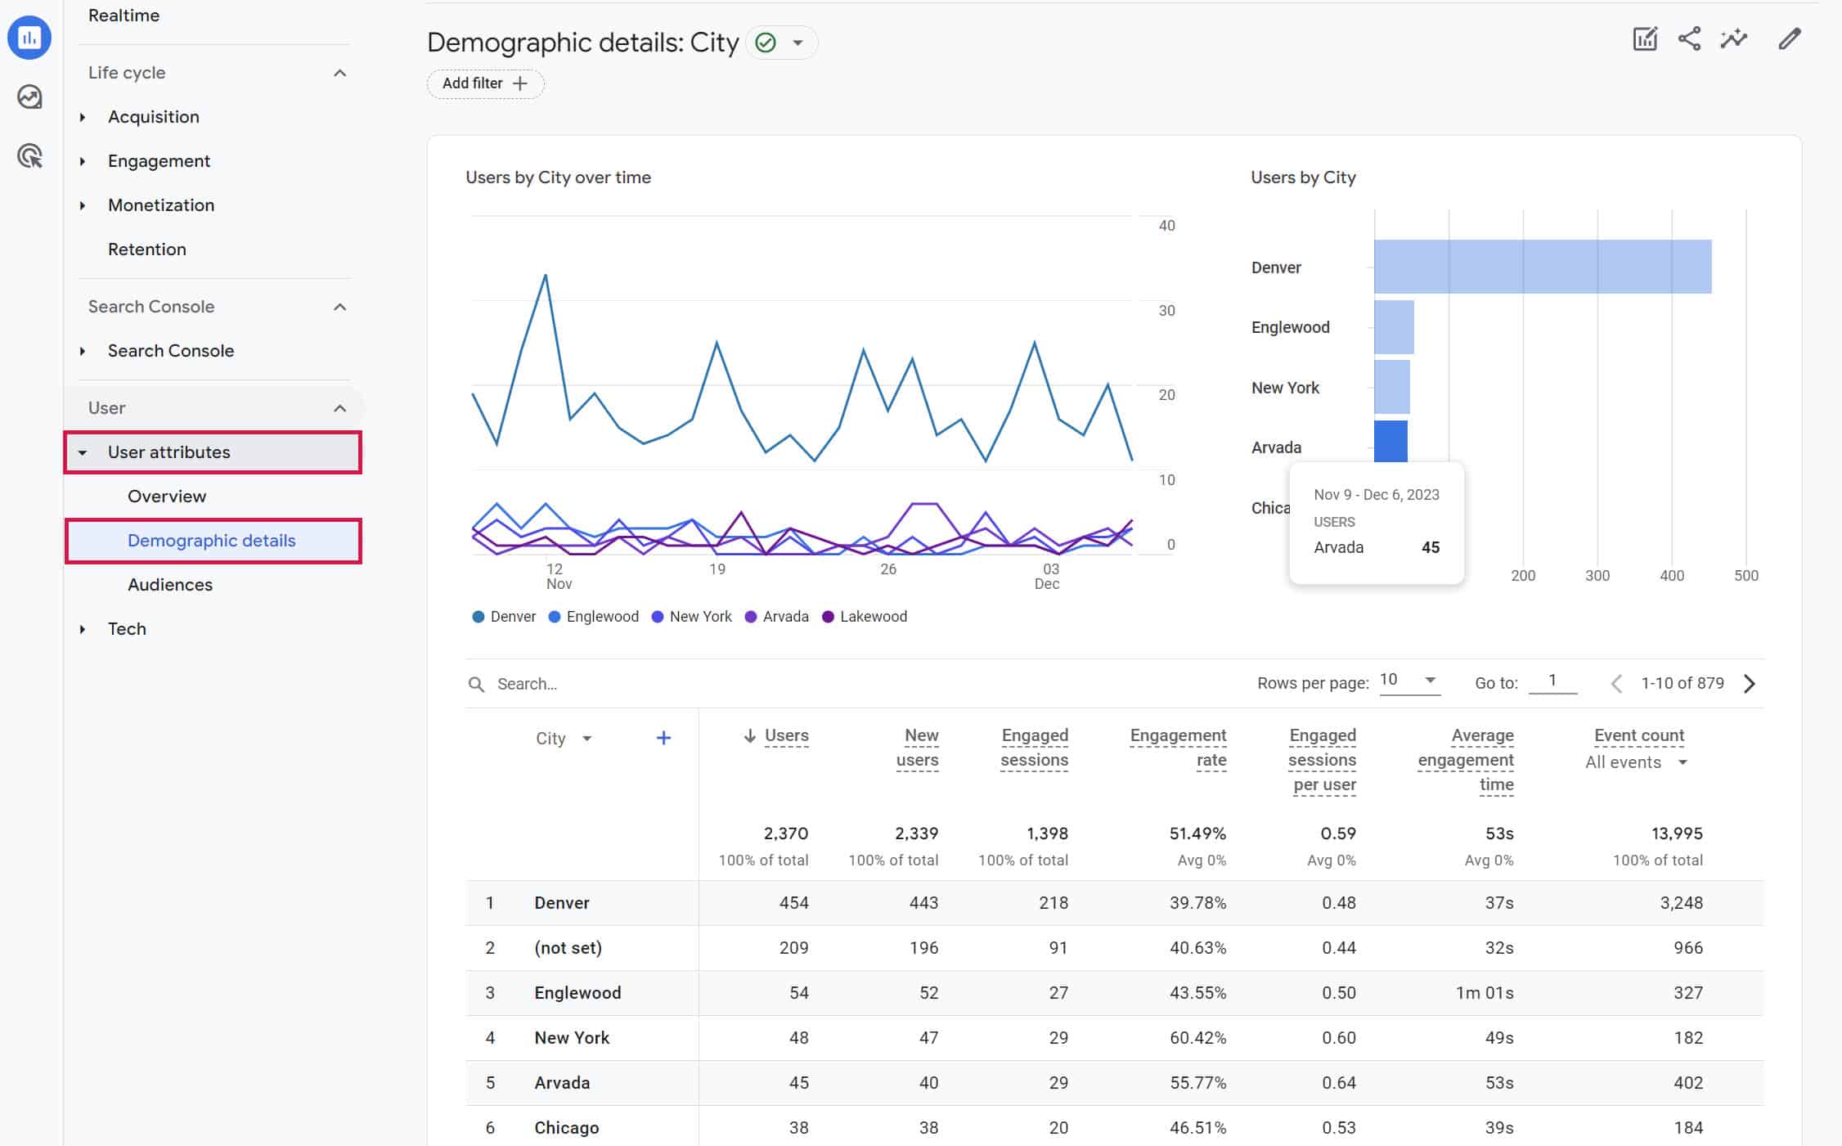Open the Advertising icon in left rail
Image resolution: width=1842 pixels, height=1146 pixels.
29,156
